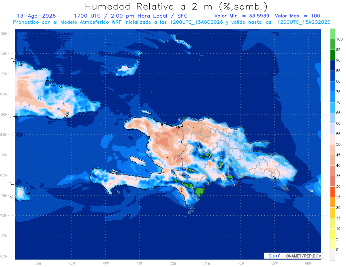Click the legend value "85"
Viewport: 346px width, 267px height.
[x=338, y=71]
